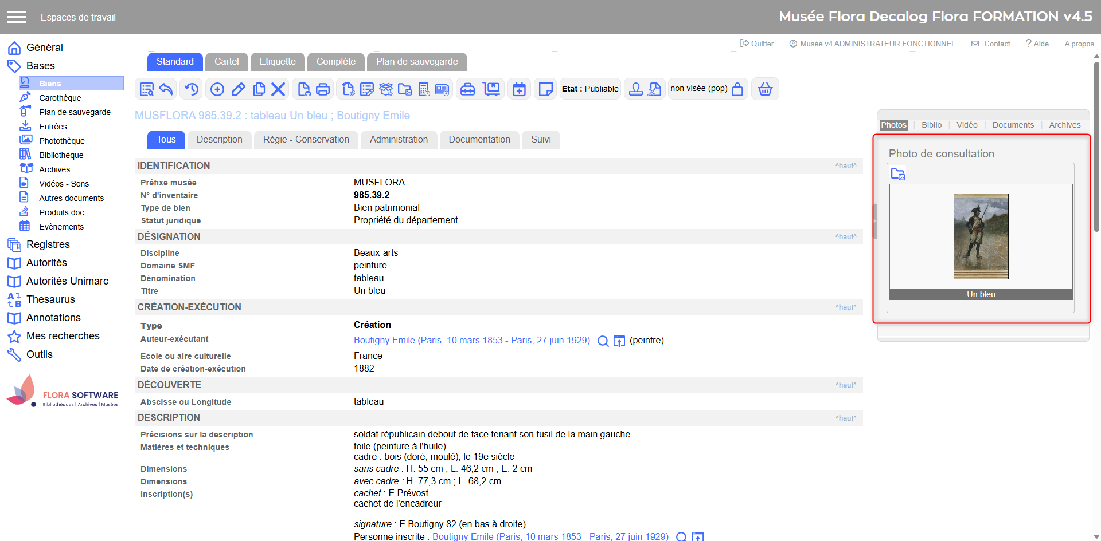Open the Régie - Conservation tab

(306, 140)
